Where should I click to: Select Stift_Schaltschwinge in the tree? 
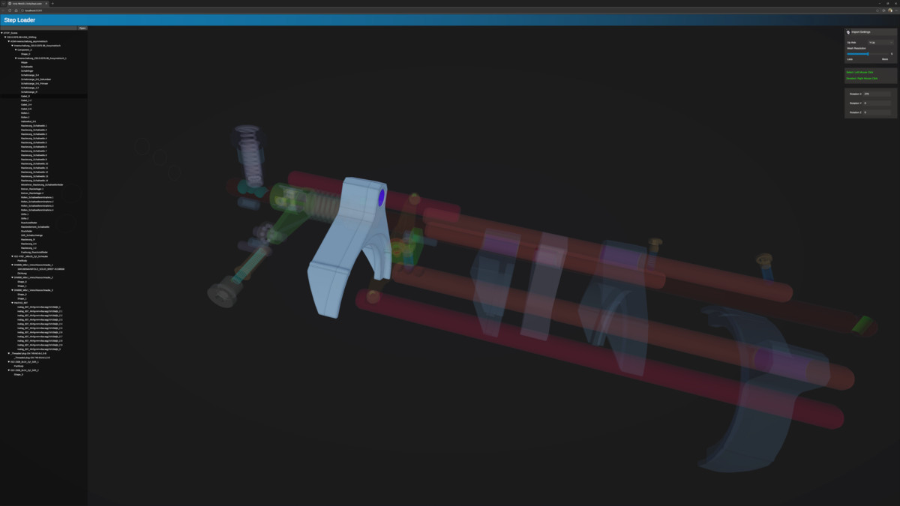click(31, 235)
